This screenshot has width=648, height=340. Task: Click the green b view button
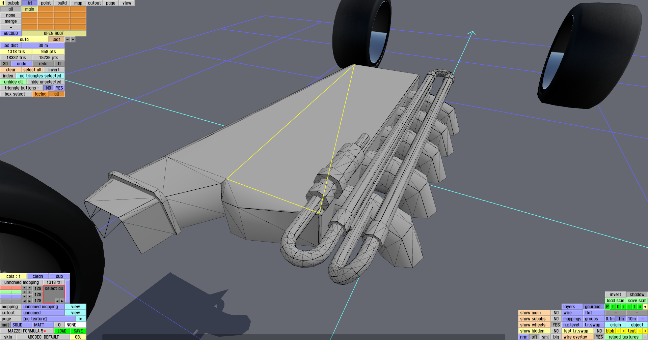618,307
